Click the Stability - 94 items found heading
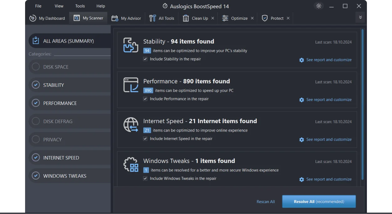The height and width of the screenshot is (214, 392). pos(179,41)
